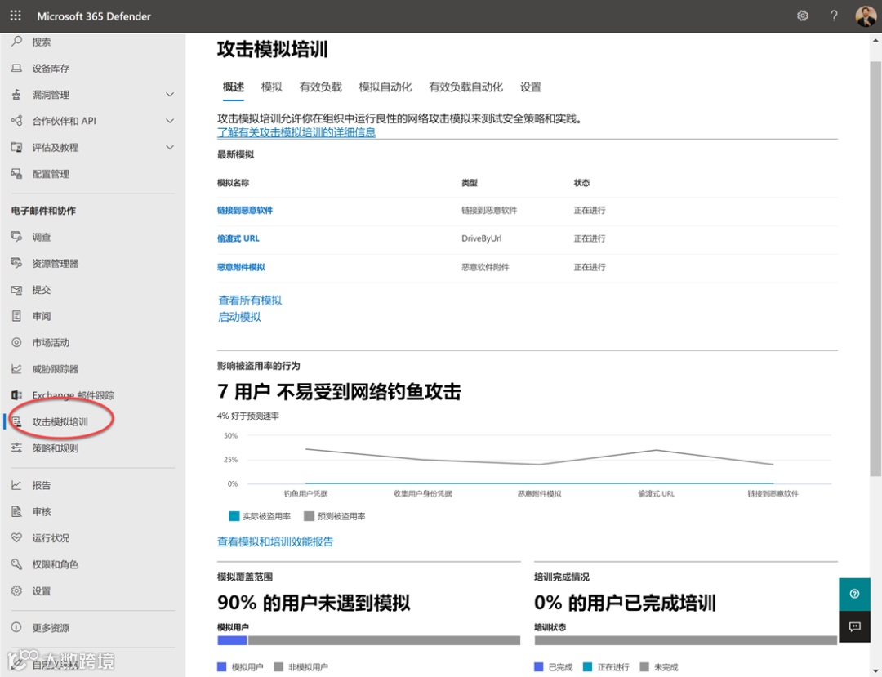Screen dimensions: 882x677
Task: Switch to the 模拟 tab
Action: [x=272, y=87]
